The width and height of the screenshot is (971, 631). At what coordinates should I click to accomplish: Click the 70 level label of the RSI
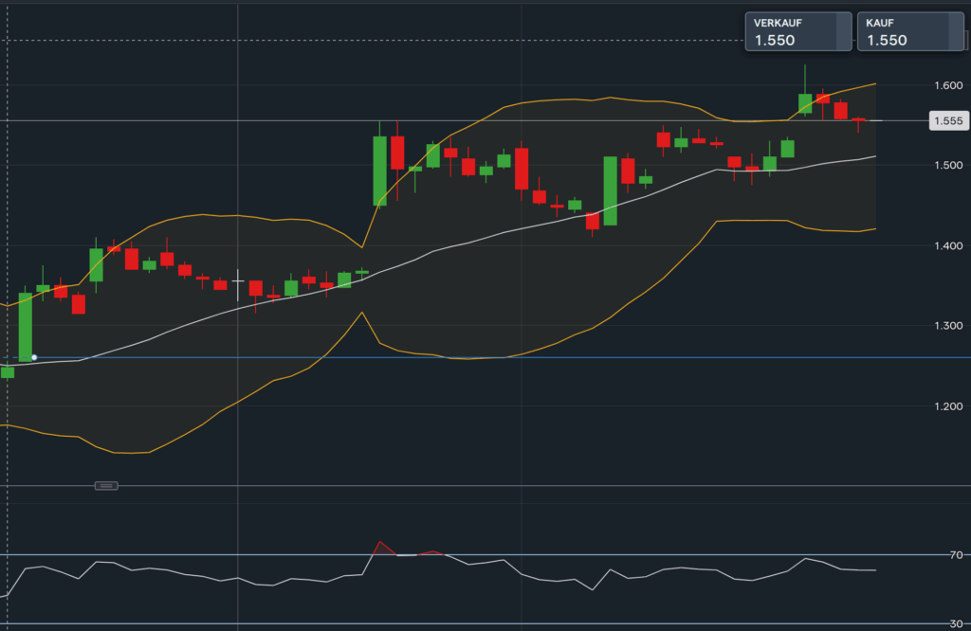click(x=955, y=555)
